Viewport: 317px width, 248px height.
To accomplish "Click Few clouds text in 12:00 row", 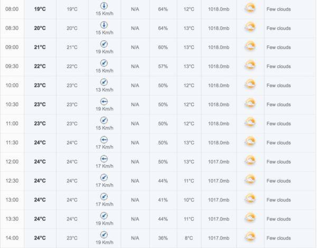I will coord(278,162).
